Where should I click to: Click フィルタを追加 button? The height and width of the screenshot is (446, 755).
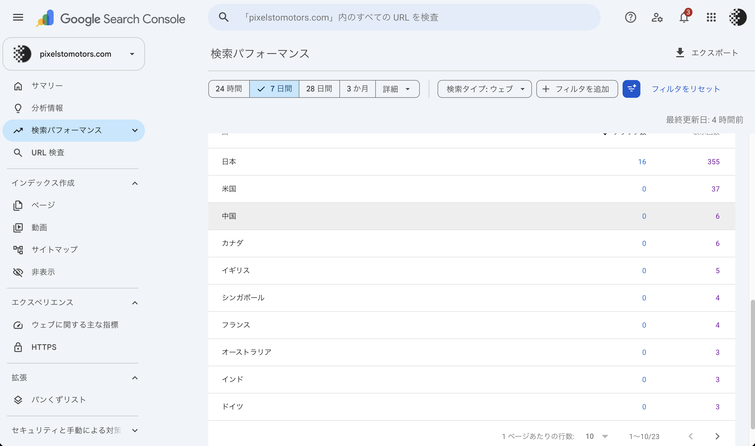coord(577,89)
